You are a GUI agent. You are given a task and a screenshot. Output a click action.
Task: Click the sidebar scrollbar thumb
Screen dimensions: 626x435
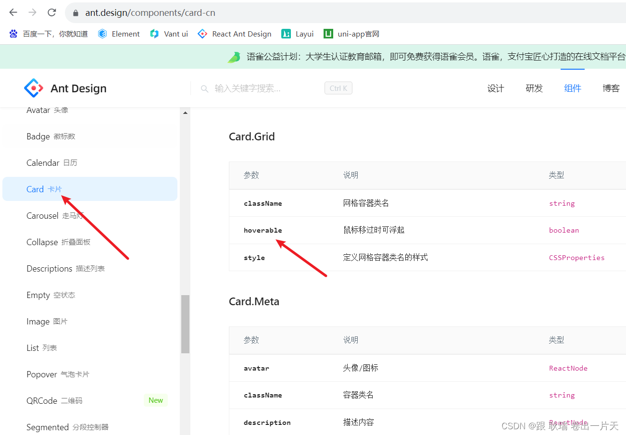pyautogui.click(x=185, y=324)
